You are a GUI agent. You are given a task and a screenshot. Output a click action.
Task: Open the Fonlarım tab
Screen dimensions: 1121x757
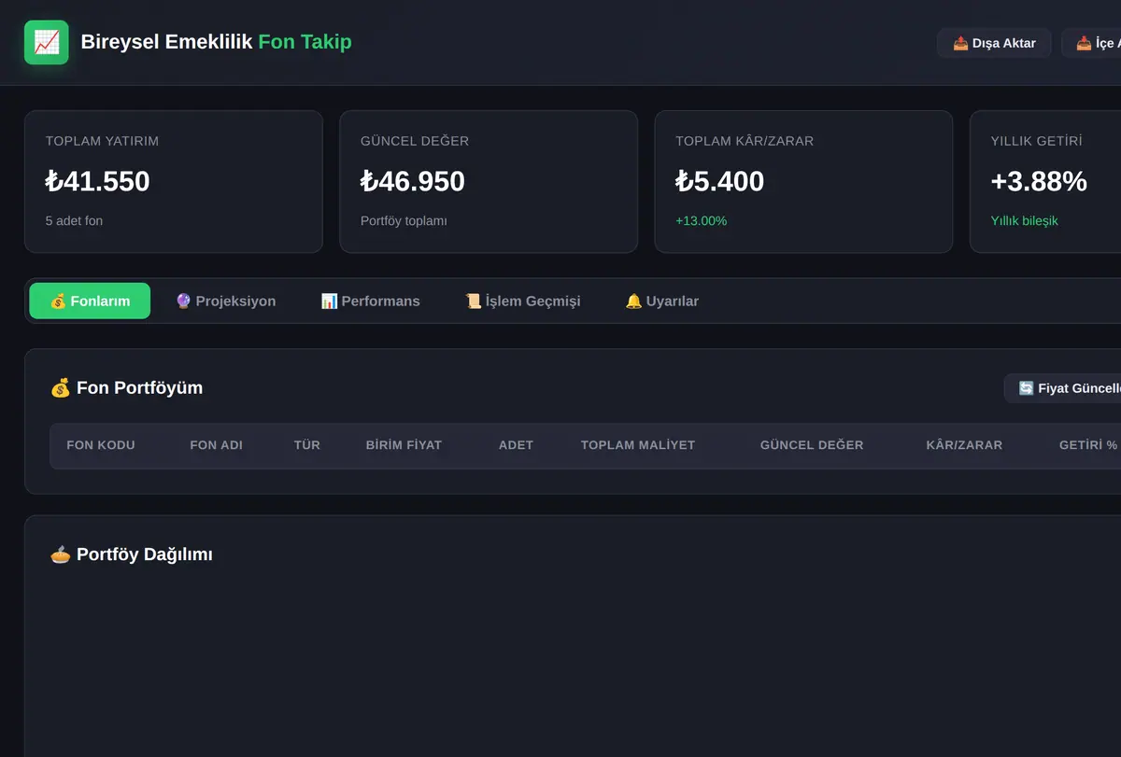(90, 301)
